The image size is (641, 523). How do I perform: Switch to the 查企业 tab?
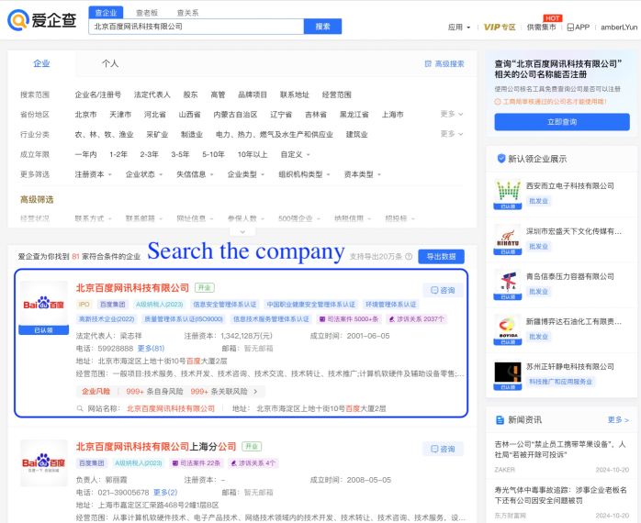[x=106, y=13]
